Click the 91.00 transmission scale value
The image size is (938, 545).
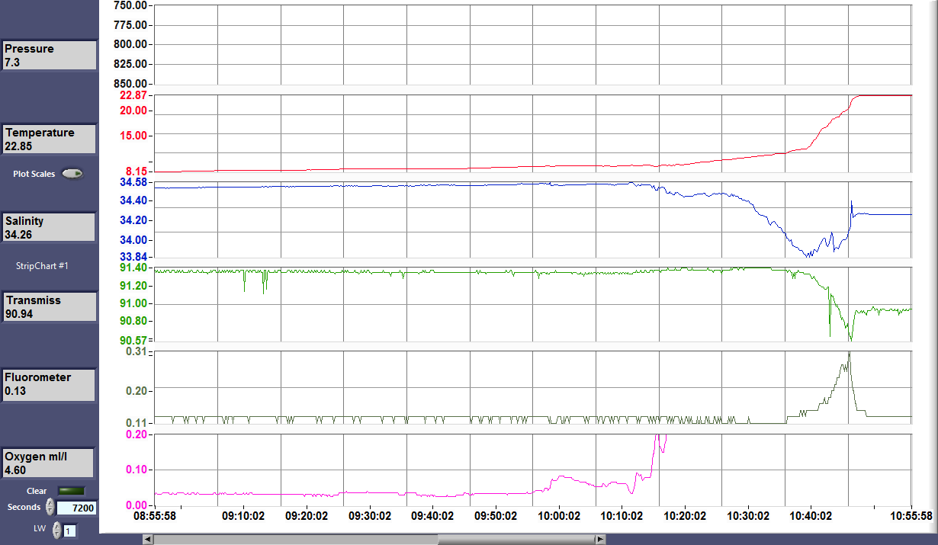coord(133,303)
